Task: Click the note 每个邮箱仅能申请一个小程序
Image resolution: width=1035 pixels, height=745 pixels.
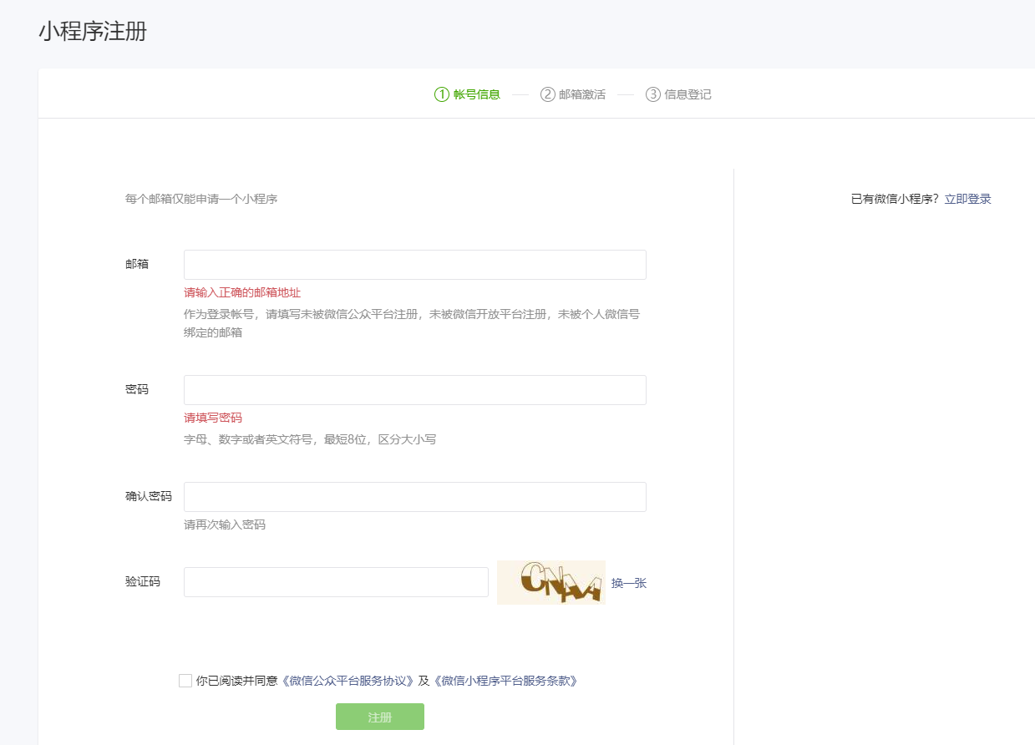Action: [201, 199]
